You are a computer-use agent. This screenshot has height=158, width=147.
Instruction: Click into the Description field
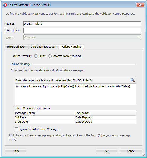coord(82,31)
